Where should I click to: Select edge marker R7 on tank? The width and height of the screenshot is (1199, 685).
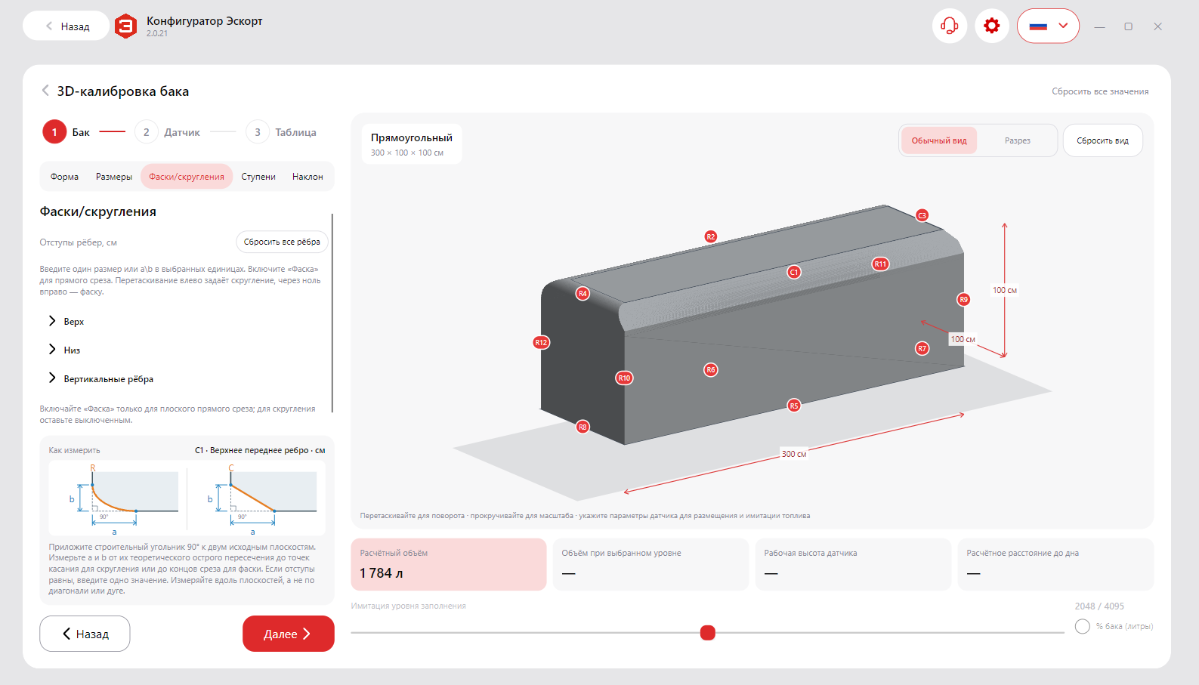[x=922, y=348]
